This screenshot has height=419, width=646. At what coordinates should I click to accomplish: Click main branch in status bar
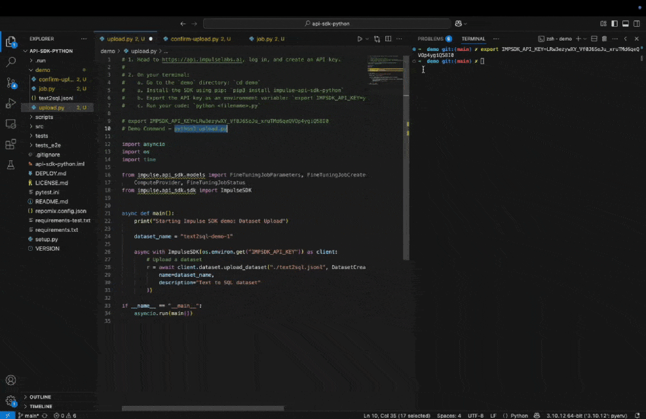point(28,416)
